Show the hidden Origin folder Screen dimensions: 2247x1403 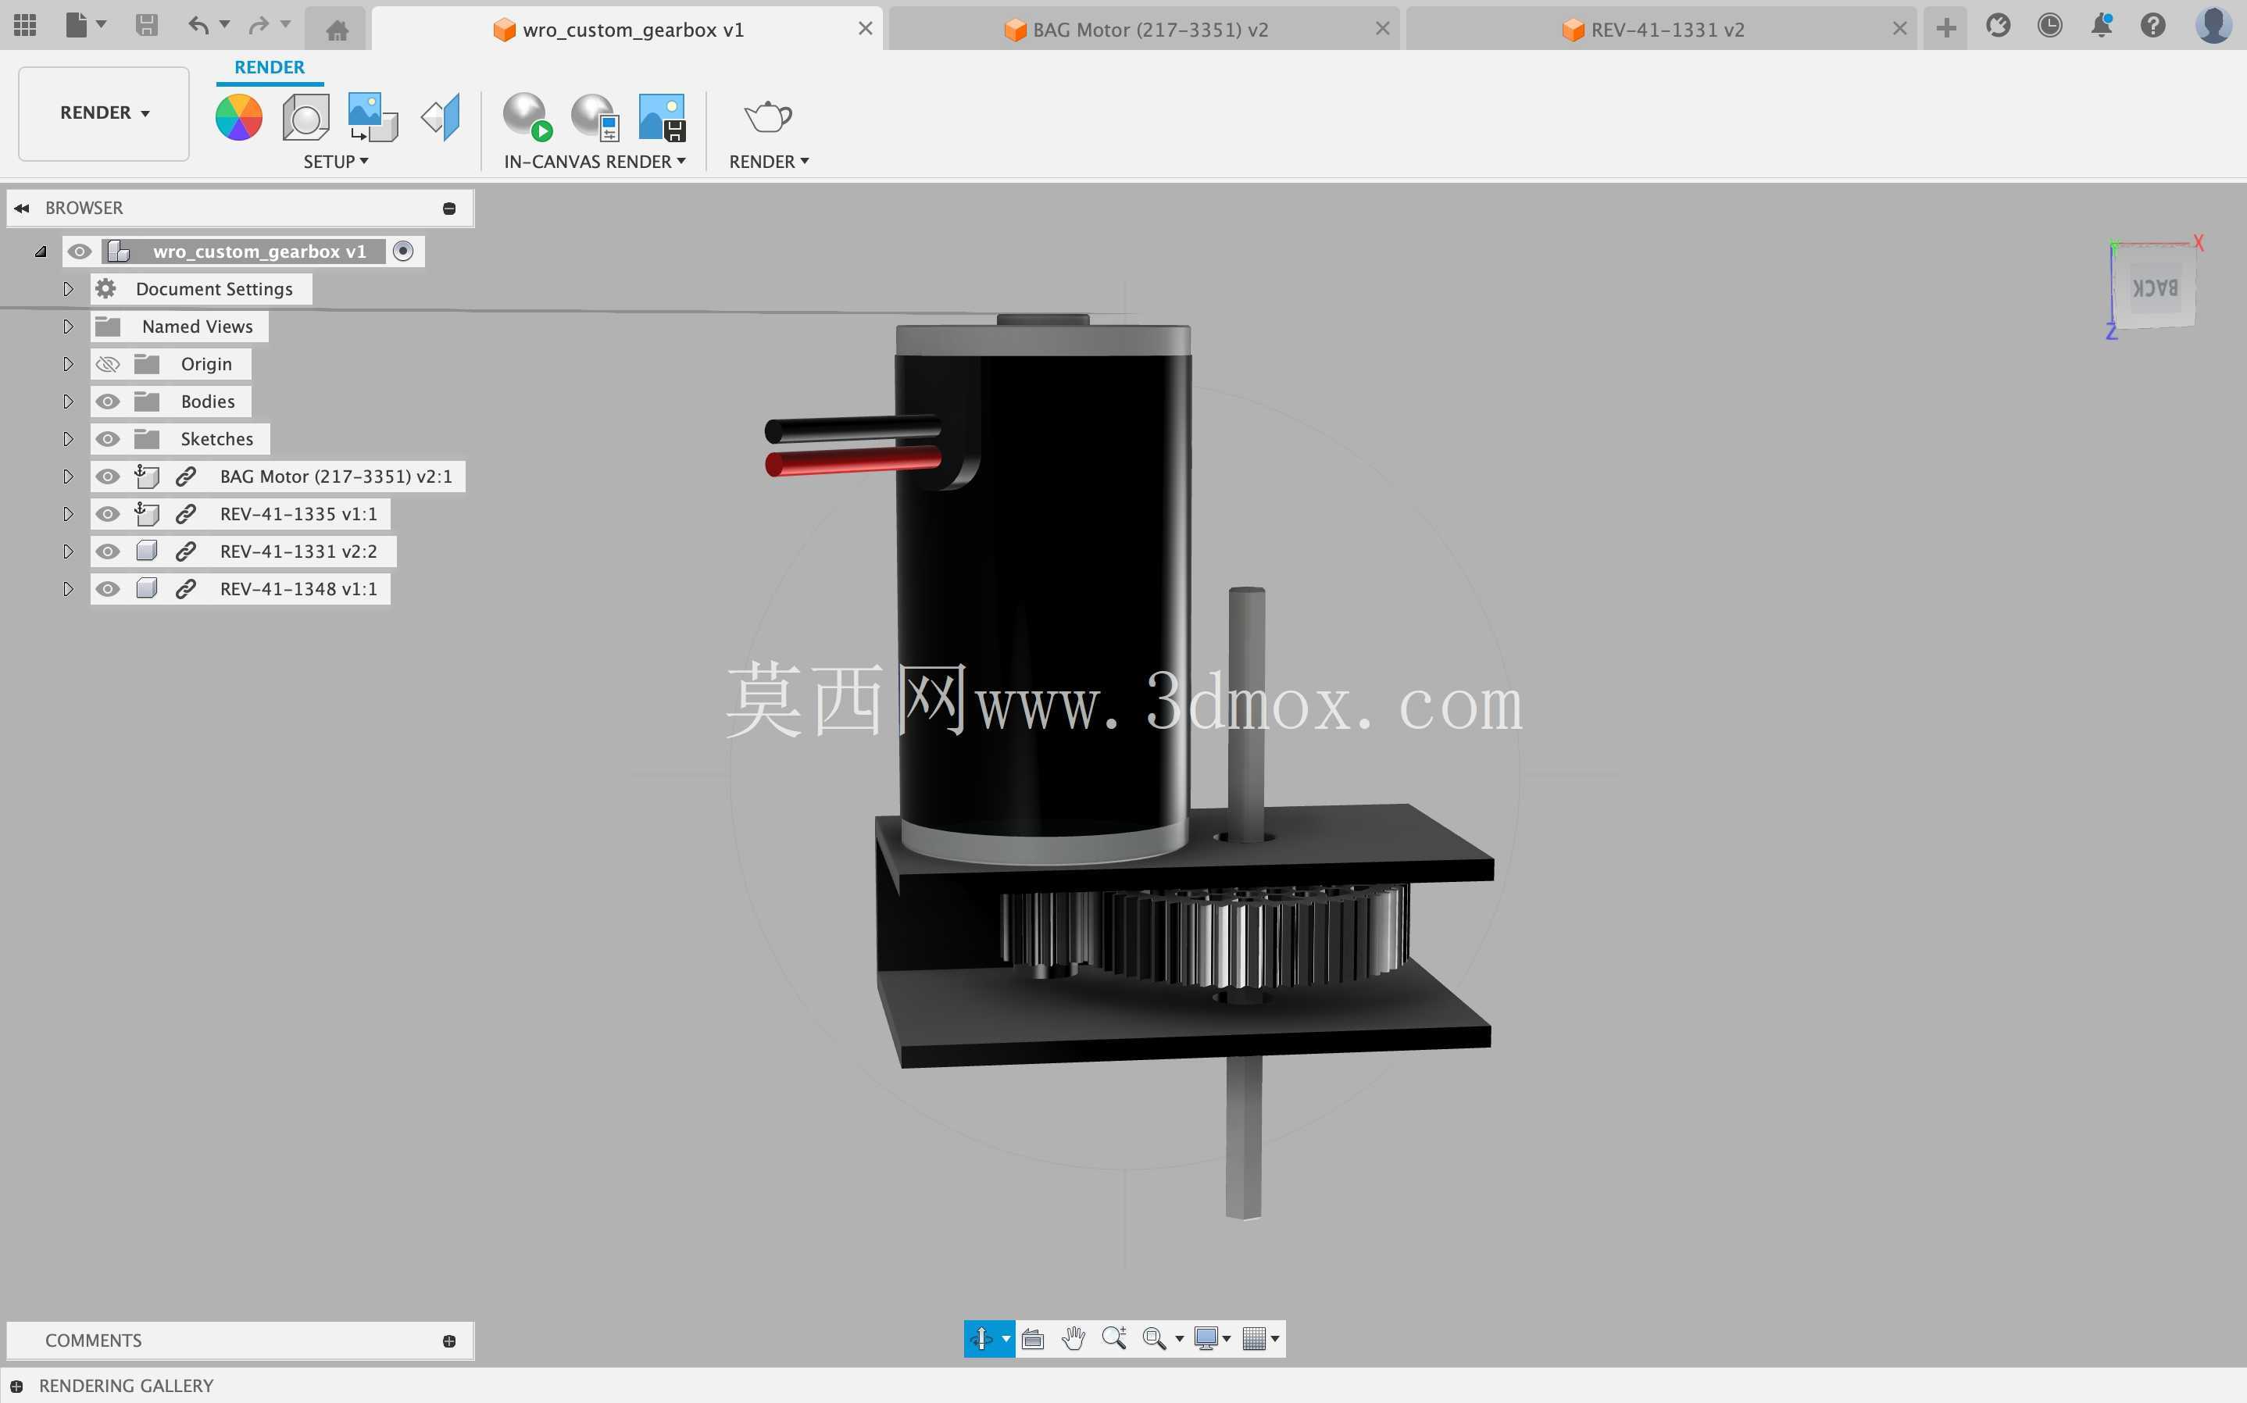coord(108,364)
